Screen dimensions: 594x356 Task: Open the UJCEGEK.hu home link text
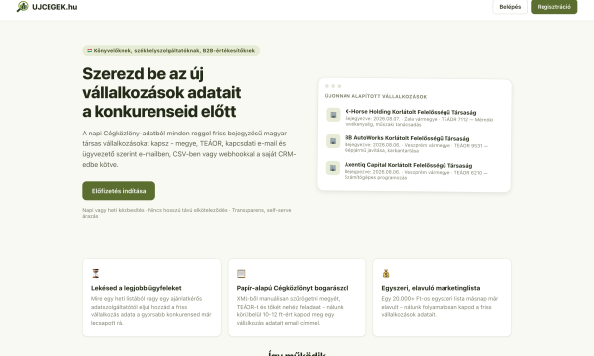pyautogui.click(x=54, y=7)
